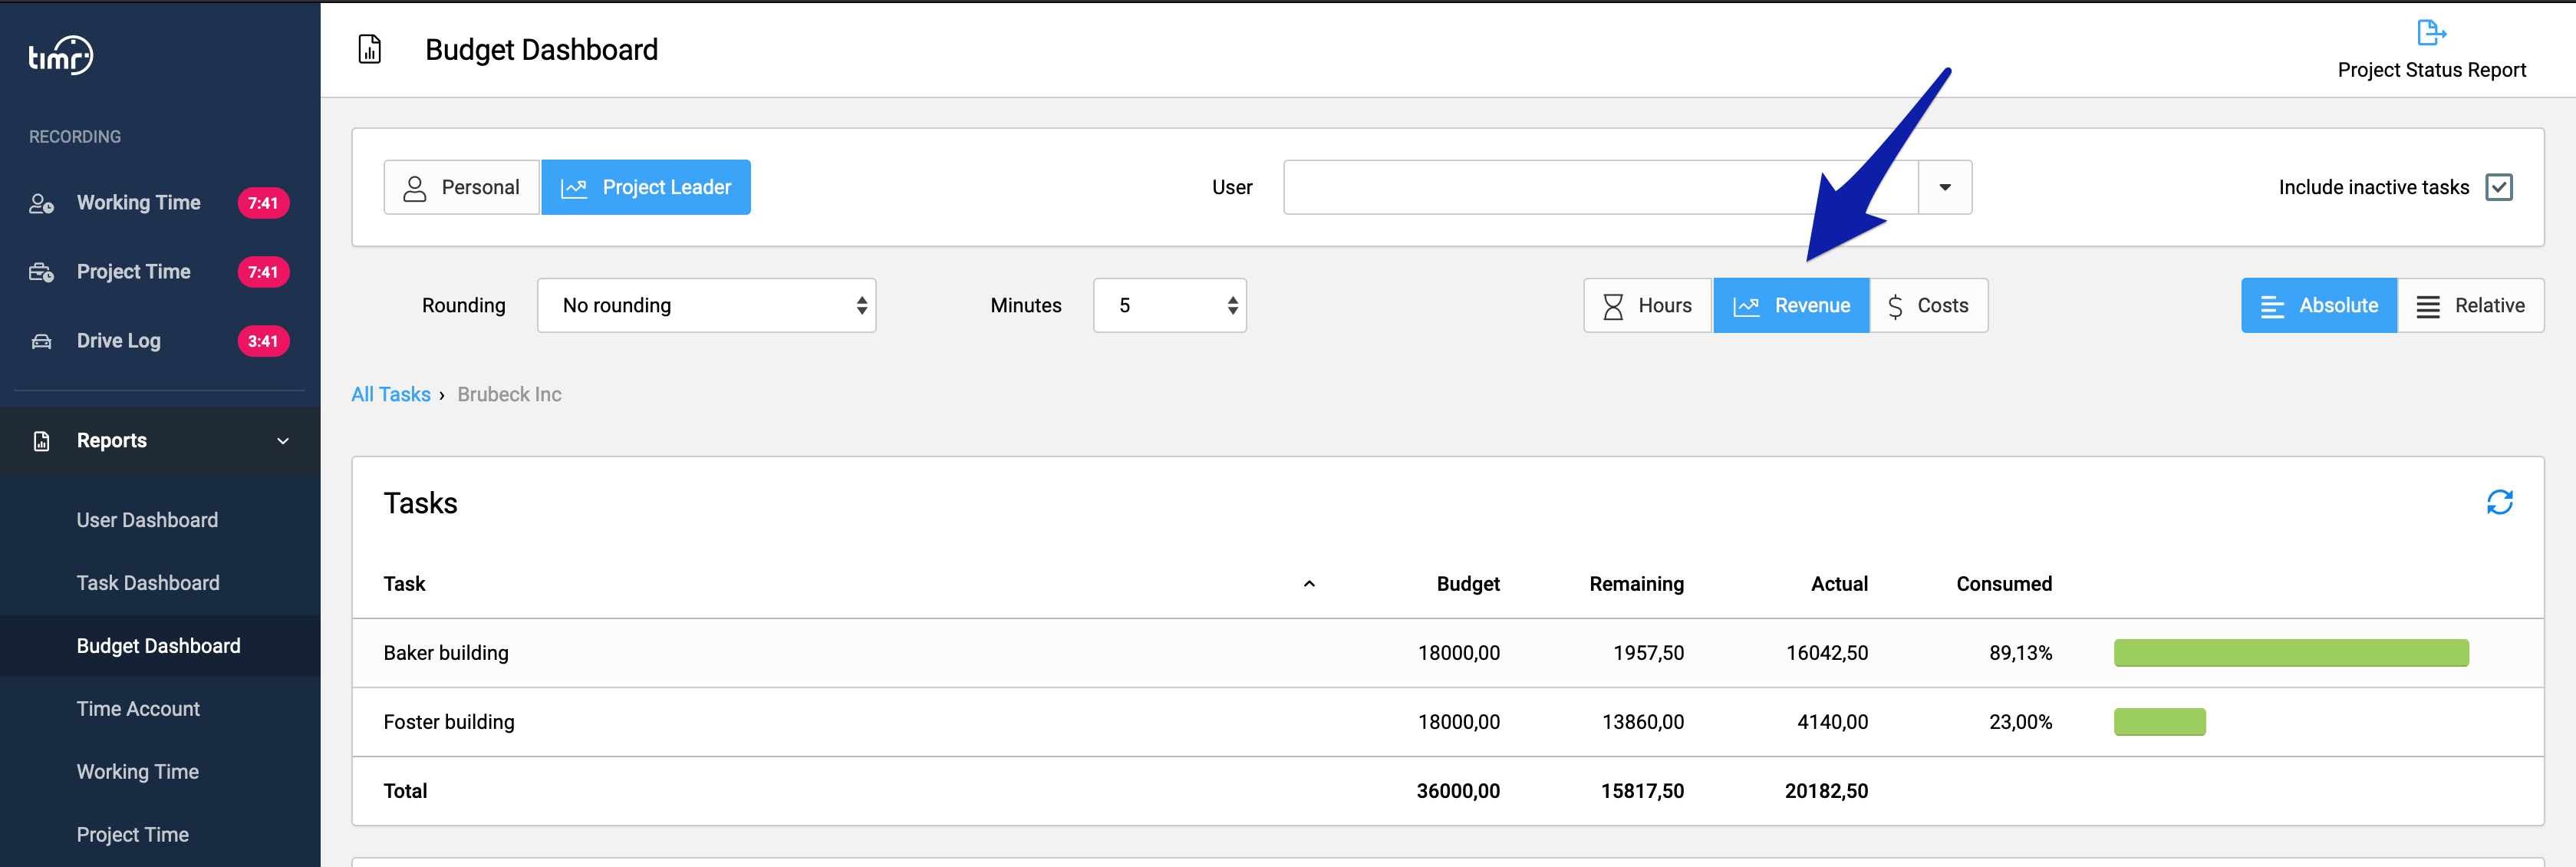Image resolution: width=2576 pixels, height=867 pixels.
Task: Click All Tasks breadcrumb link
Action: click(391, 396)
